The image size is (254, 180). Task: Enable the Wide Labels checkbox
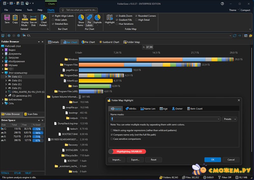pos(53,20)
